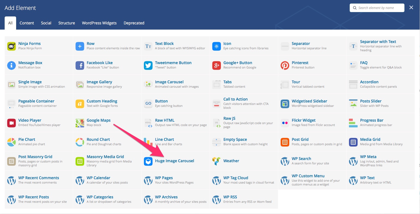
Task: Add the WP Pages element
Action: pos(176,180)
